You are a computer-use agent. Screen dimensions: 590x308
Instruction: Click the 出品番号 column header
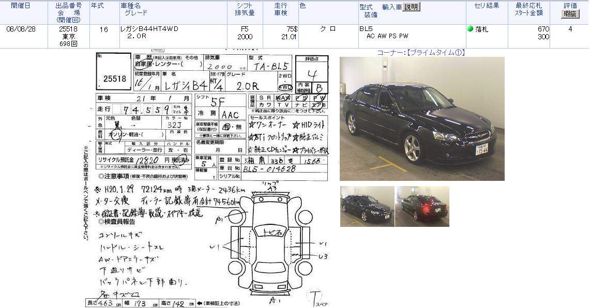(68, 6)
